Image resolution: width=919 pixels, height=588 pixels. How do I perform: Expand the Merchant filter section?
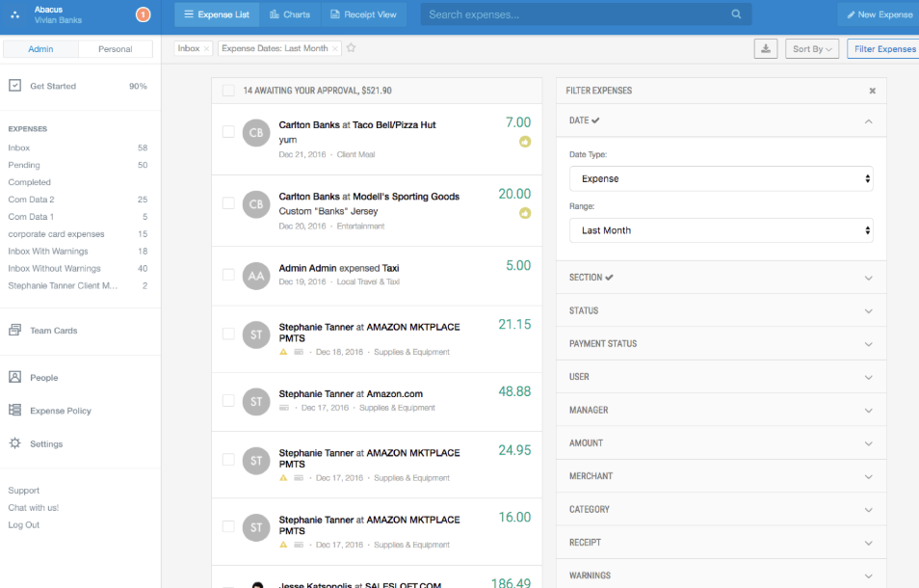(x=721, y=476)
